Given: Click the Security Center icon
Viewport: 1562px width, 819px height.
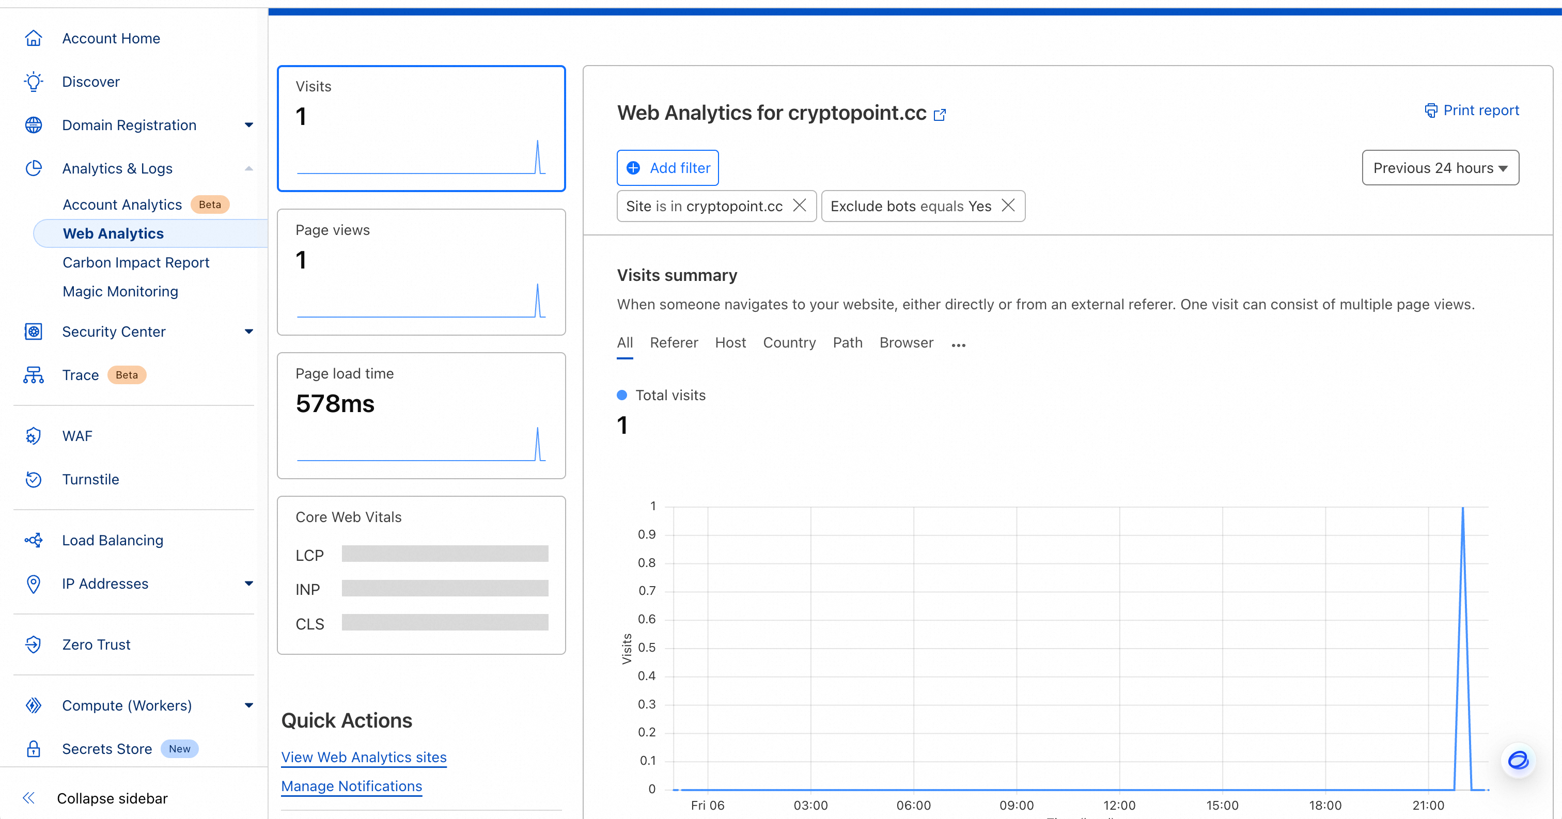Looking at the screenshot, I should click(x=34, y=332).
